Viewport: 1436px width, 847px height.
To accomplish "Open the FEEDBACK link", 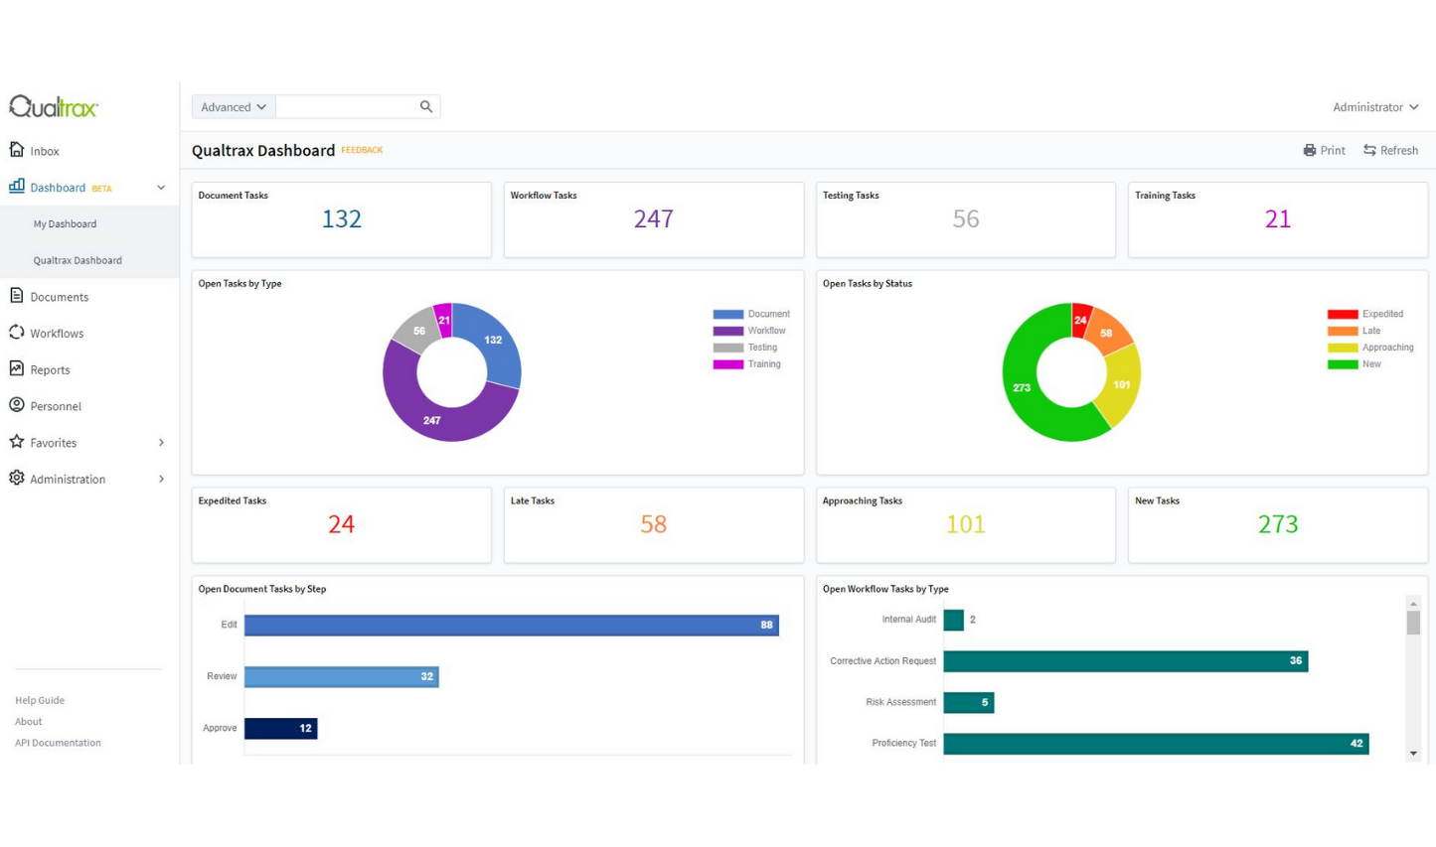I will pyautogui.click(x=362, y=150).
